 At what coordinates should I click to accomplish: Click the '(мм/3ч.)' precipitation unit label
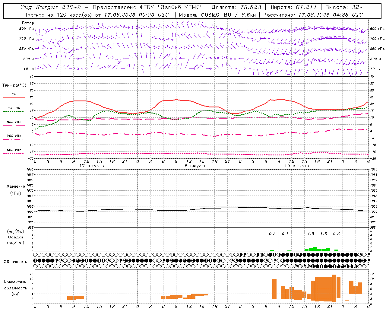pyautogui.click(x=16, y=231)
